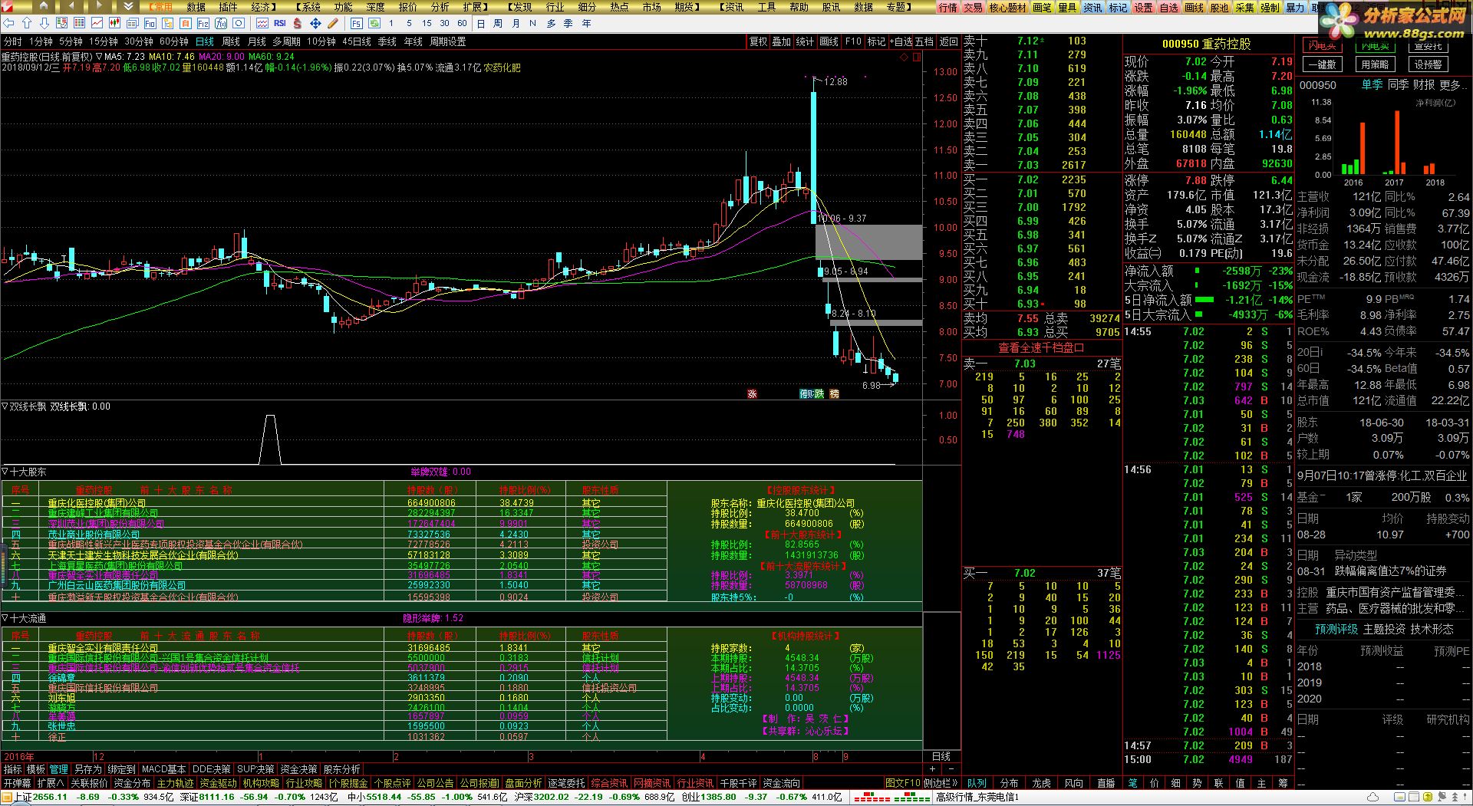Click the red diamond marker above the chart
The image size is (1473, 806).
tap(905, 57)
